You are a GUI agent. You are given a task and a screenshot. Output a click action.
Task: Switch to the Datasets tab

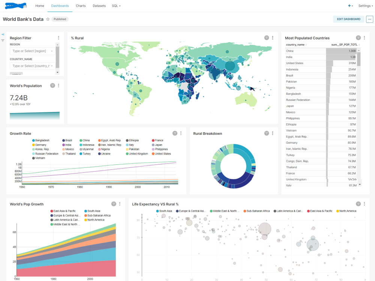pyautogui.click(x=99, y=6)
